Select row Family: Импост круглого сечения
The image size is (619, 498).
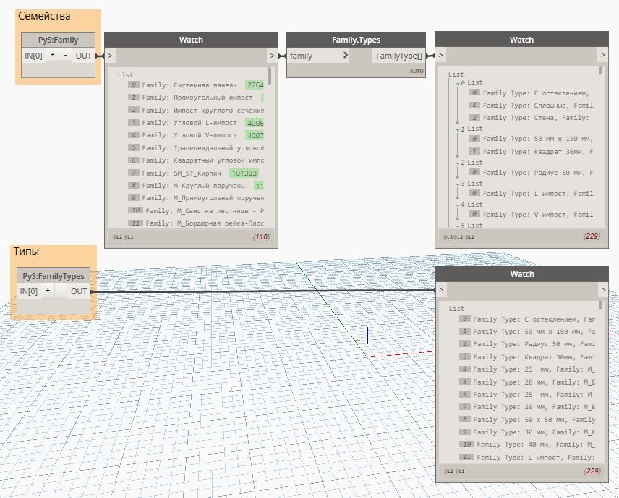tap(196, 110)
